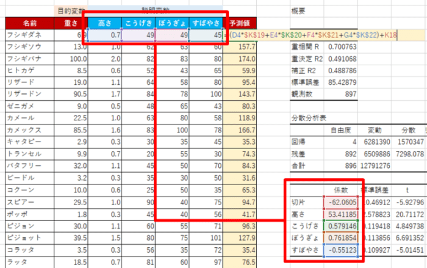Click the すばやさ coefficient -0.55123

click(340, 250)
